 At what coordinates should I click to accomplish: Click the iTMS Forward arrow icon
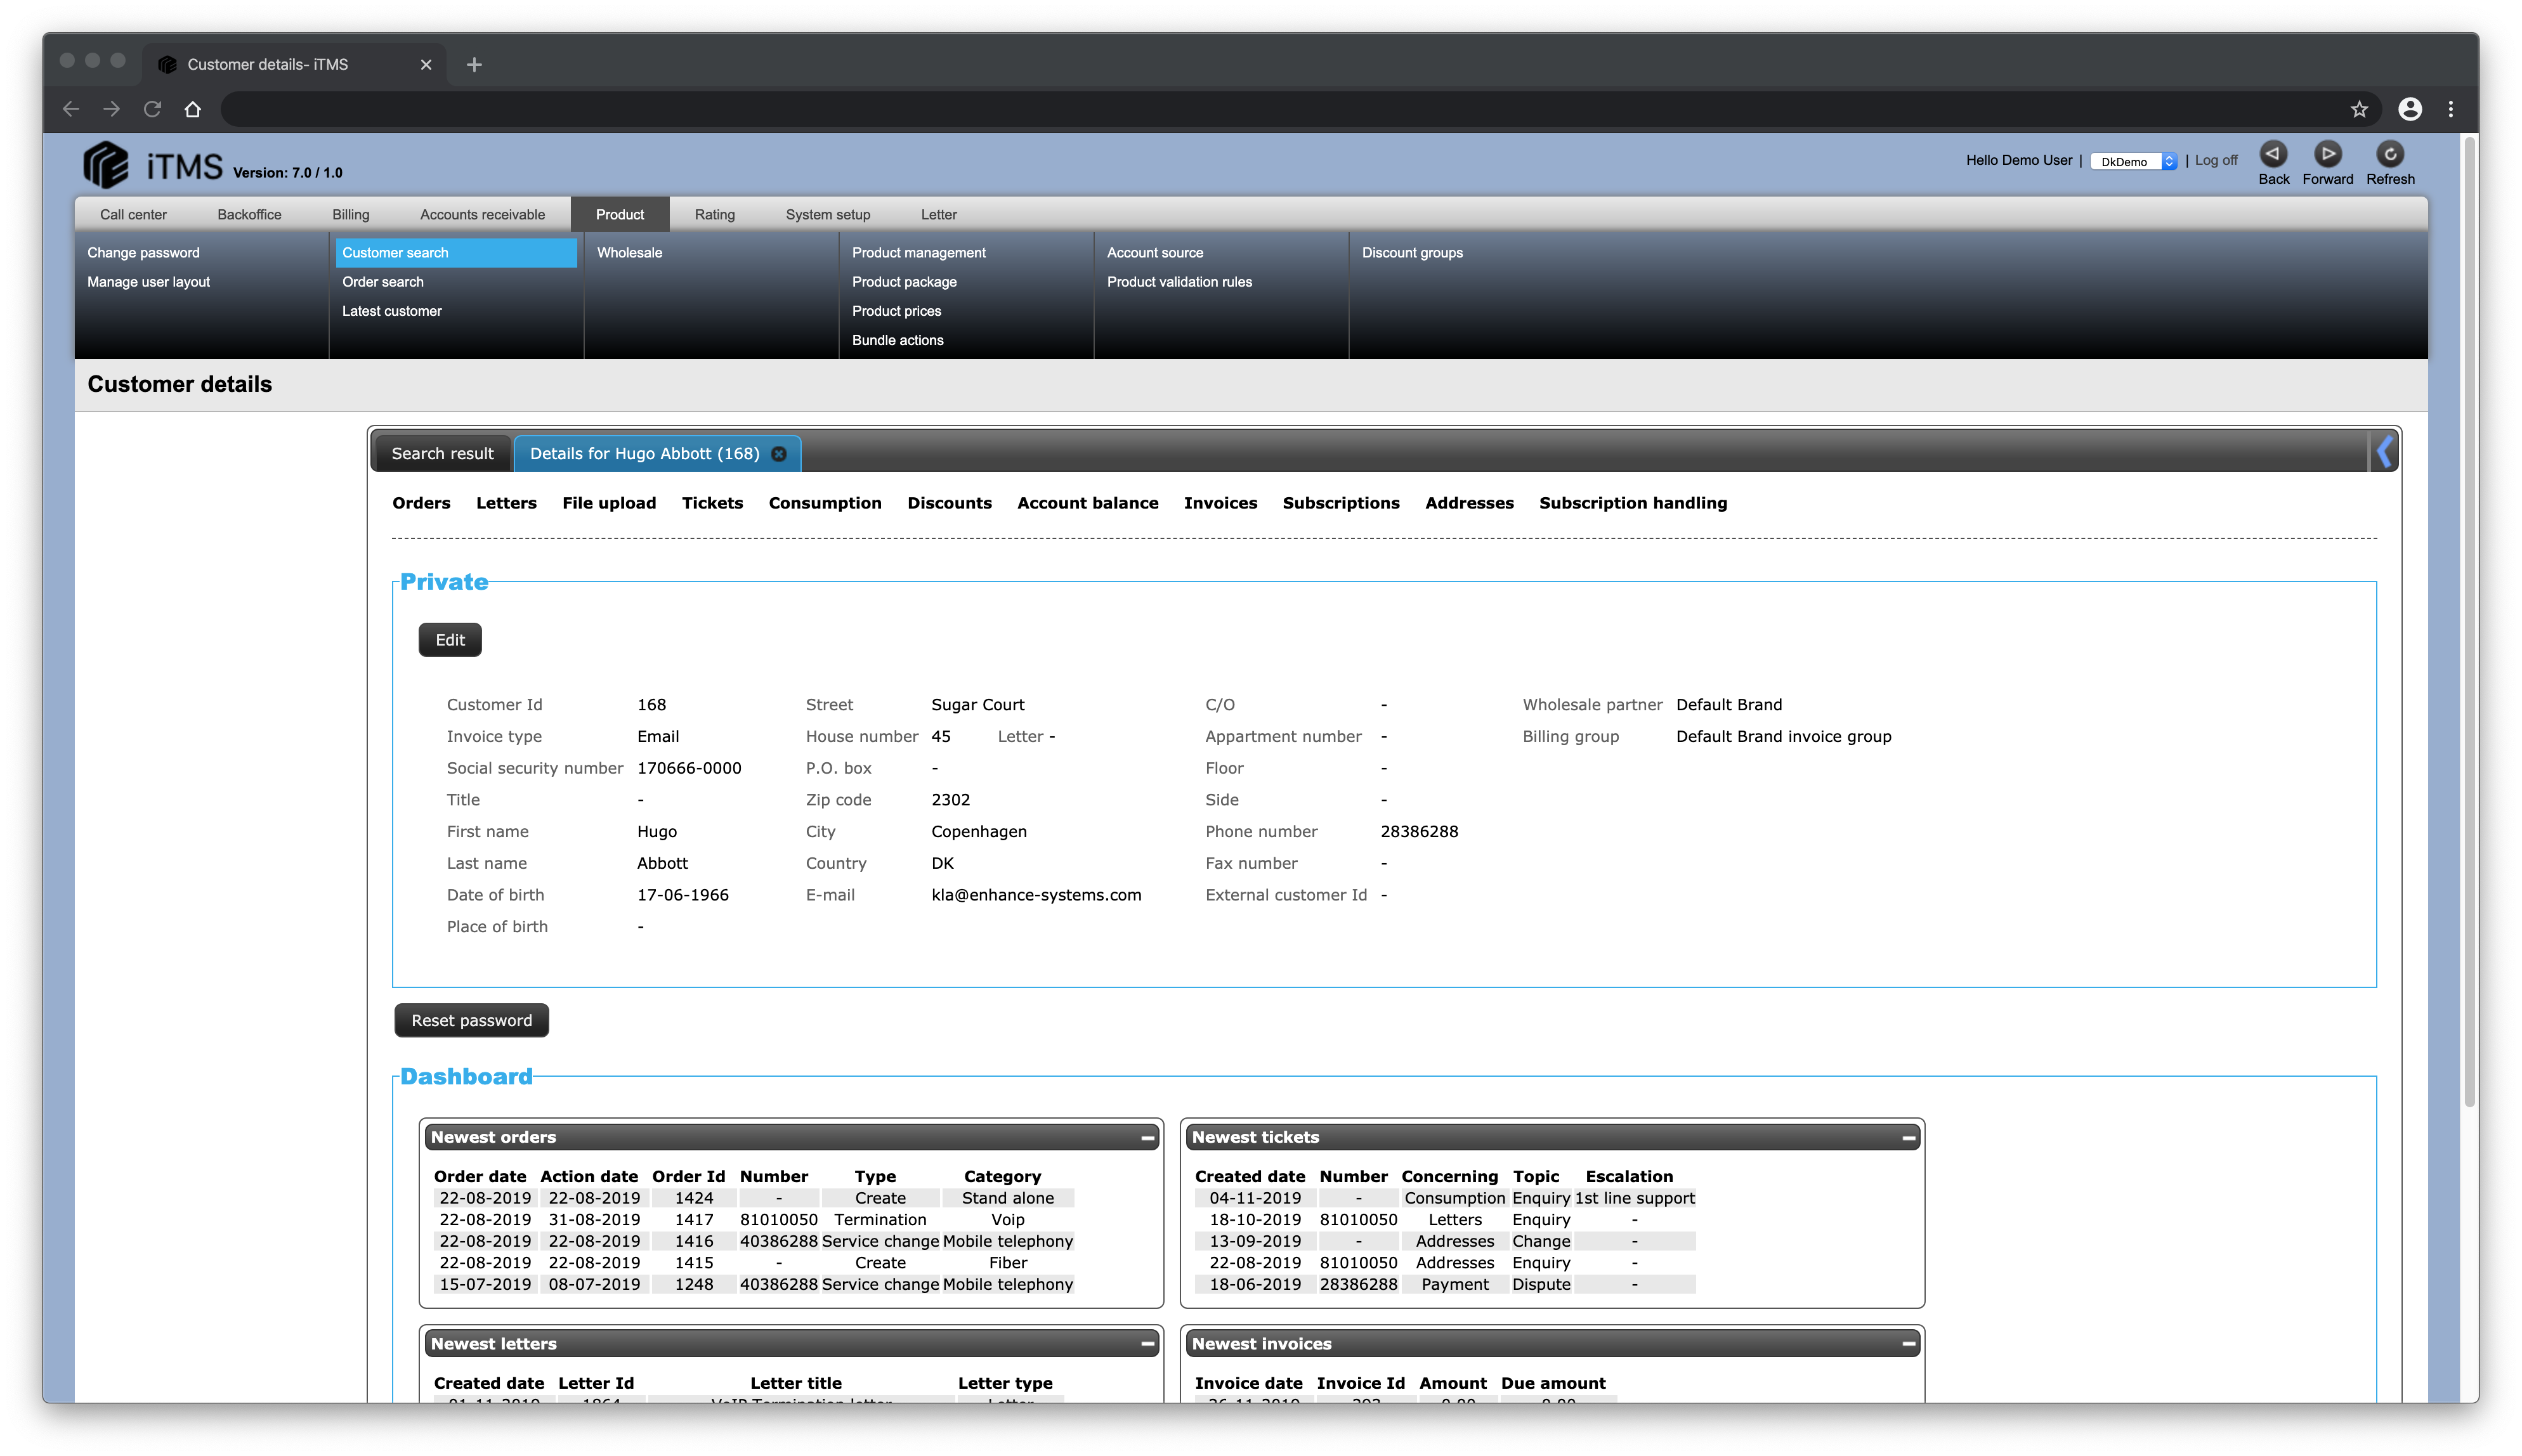tap(2327, 154)
